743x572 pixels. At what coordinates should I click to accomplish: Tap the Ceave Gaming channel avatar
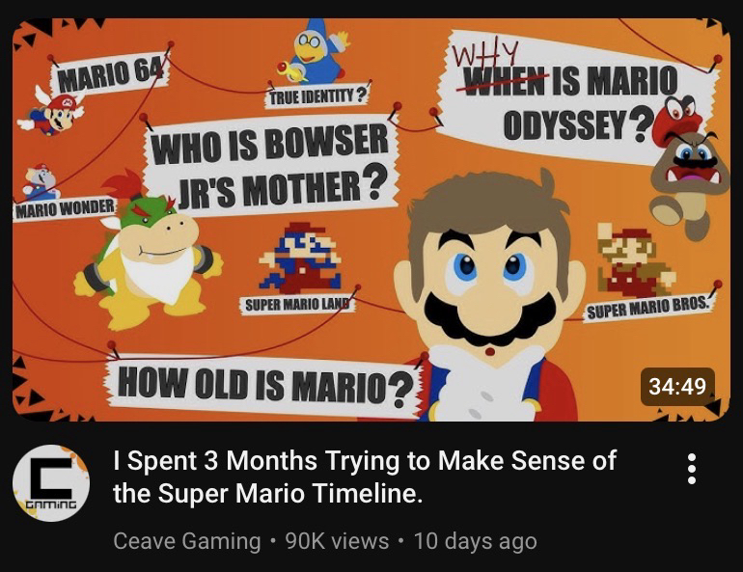pyautogui.click(x=51, y=482)
